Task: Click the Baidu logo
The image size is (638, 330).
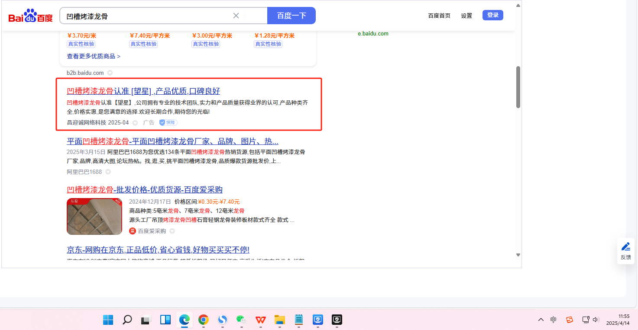Action: 30,16
